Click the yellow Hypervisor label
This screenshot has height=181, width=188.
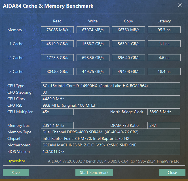tap(16, 161)
